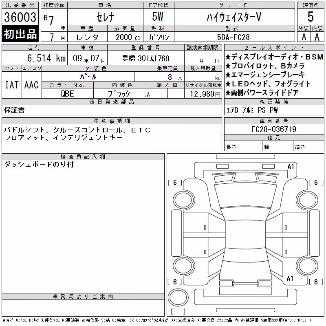Select the 諸元 header

coord(274,138)
